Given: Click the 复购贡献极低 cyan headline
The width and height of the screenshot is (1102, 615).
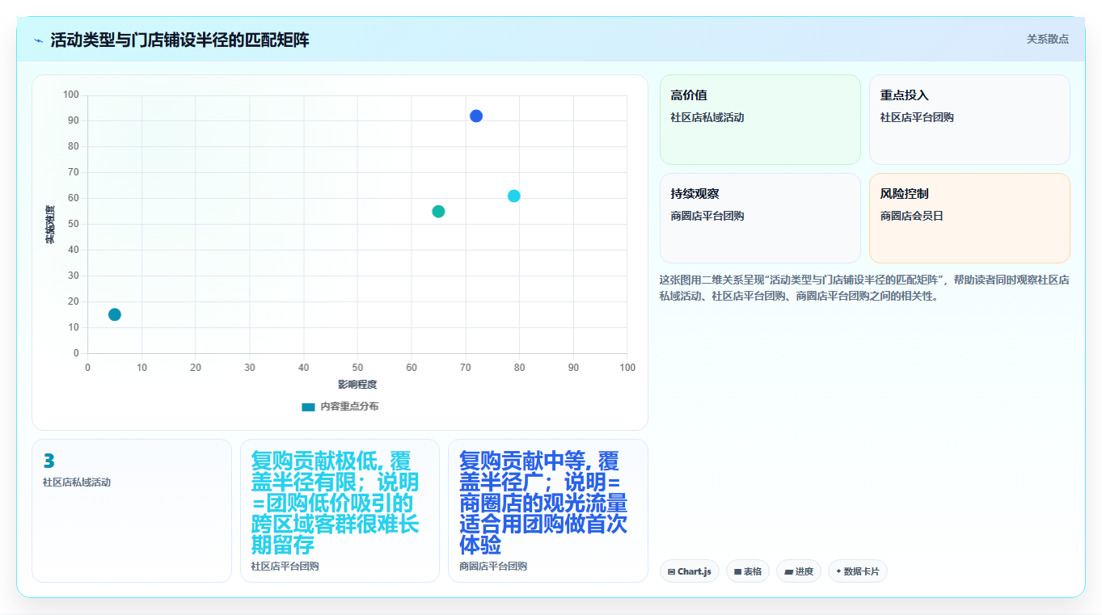Looking at the screenshot, I should click(335, 503).
